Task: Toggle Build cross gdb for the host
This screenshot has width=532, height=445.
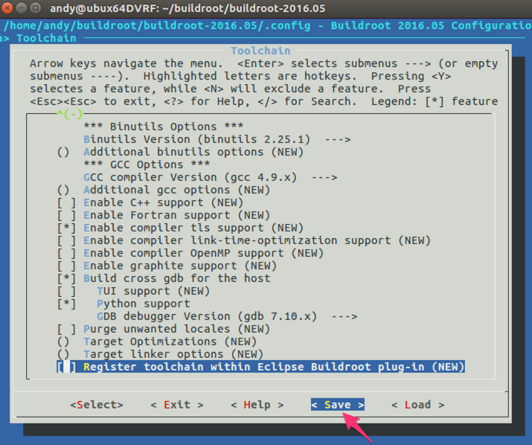Action: point(66,278)
